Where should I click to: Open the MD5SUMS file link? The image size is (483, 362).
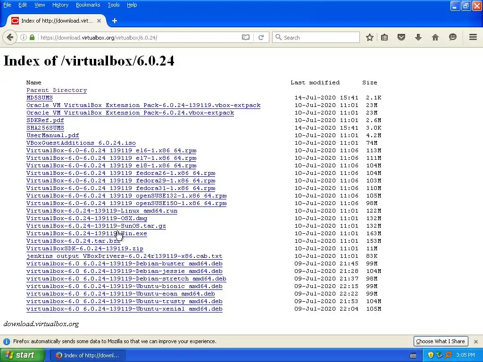tap(40, 98)
